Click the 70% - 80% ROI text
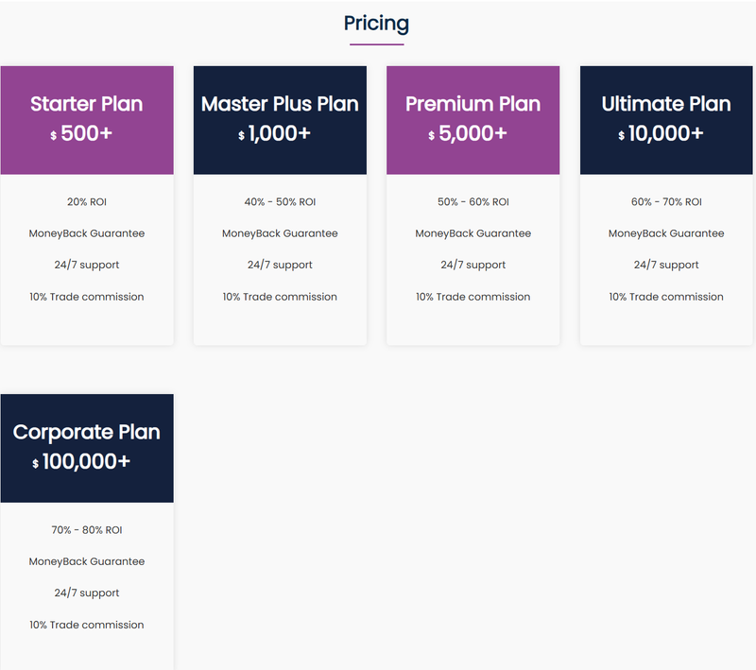 point(87,530)
